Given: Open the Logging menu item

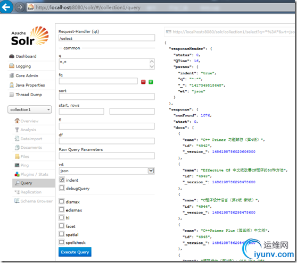Looking at the screenshot, I should (23, 66).
